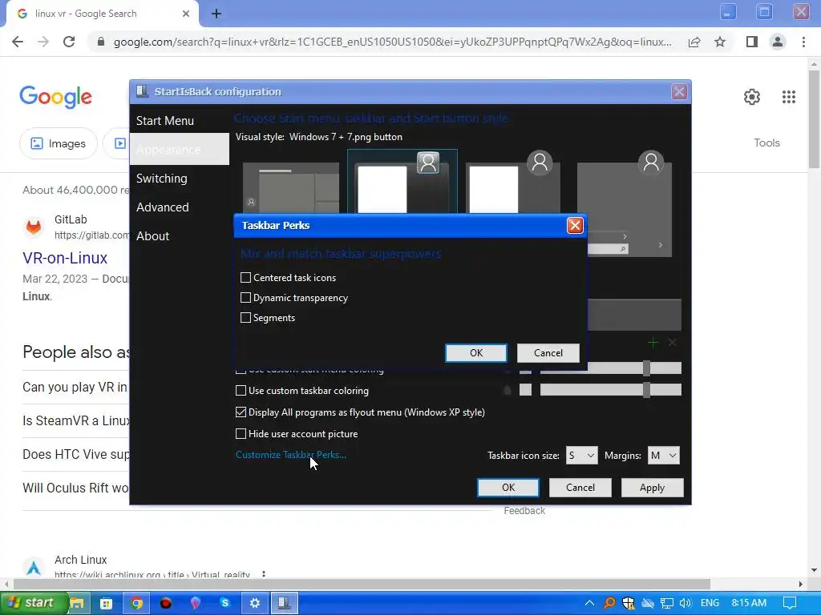Screen dimensions: 821x615
Task: Toggle Use custom taskbar coloring
Action: point(241,390)
